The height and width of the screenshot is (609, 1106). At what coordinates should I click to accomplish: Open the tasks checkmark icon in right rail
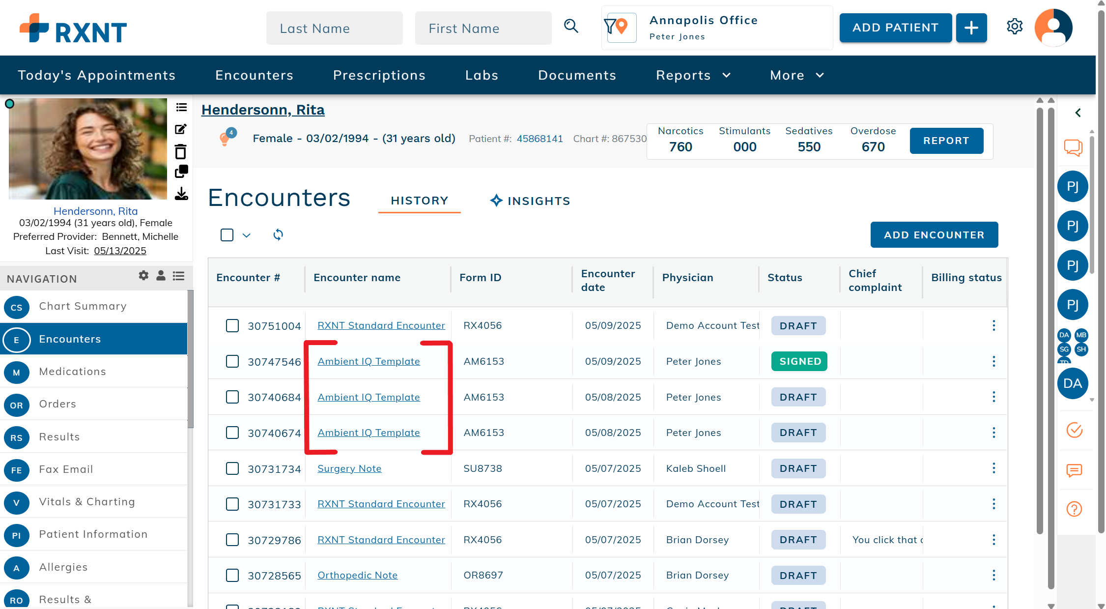coord(1075,430)
